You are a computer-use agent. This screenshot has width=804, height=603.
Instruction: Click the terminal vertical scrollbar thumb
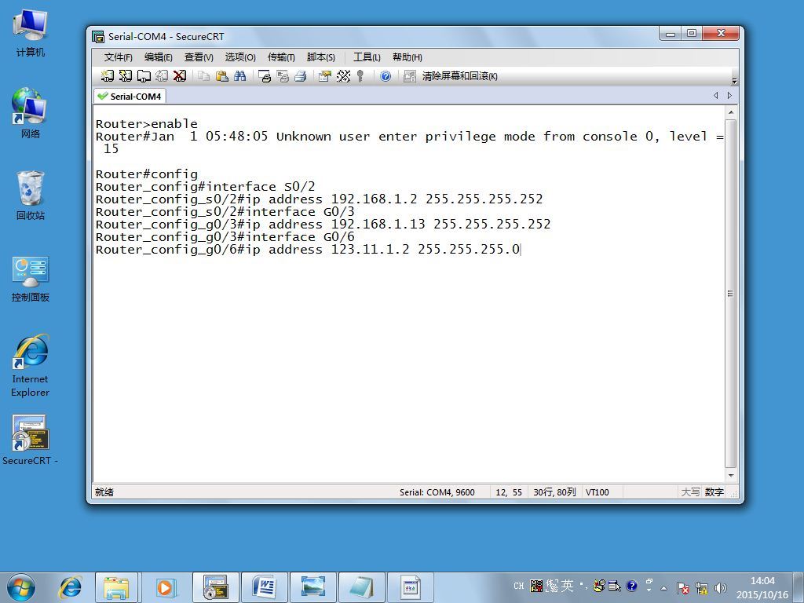click(731, 294)
